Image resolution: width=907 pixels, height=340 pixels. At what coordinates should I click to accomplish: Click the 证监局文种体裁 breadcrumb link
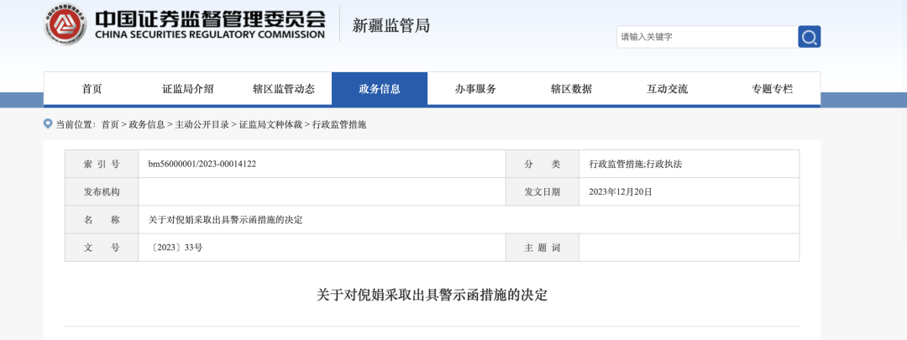[270, 125]
